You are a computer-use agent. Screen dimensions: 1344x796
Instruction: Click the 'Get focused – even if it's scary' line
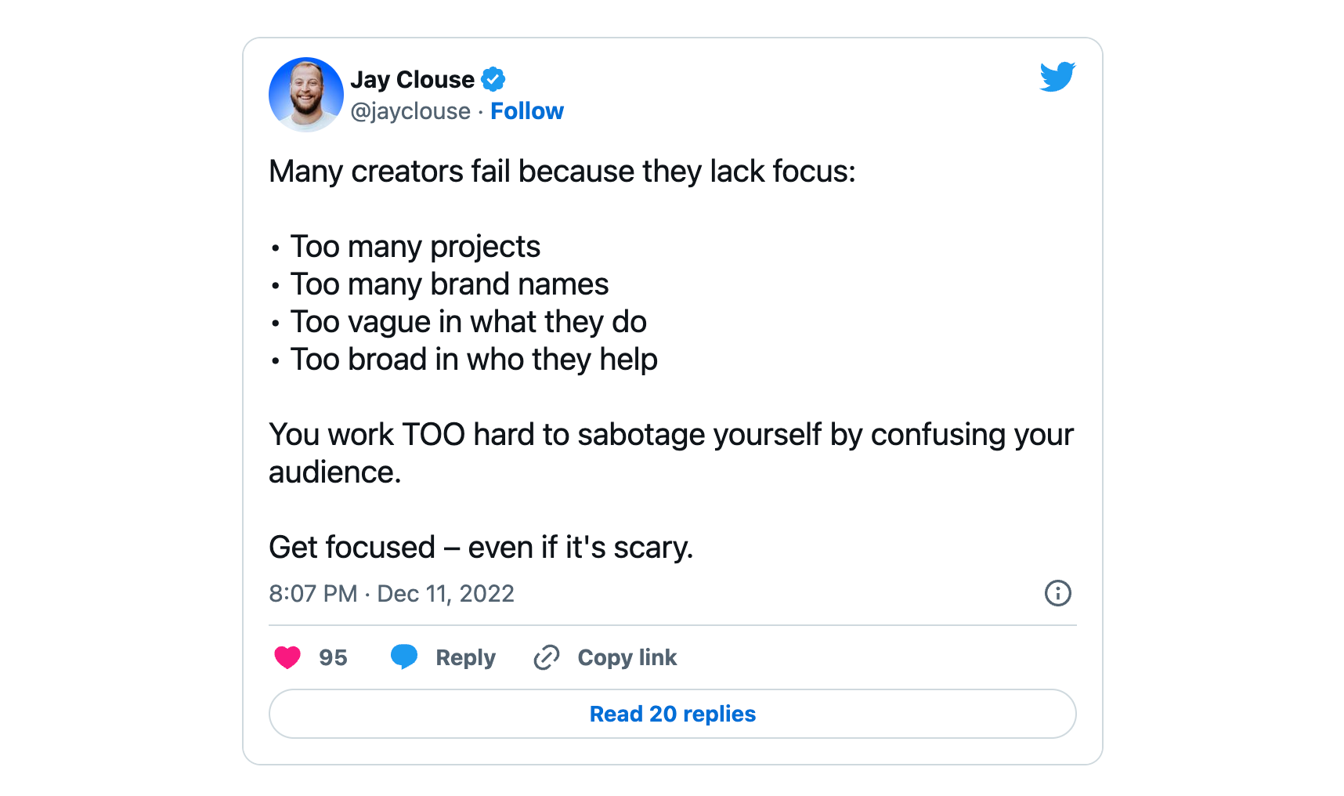481,548
